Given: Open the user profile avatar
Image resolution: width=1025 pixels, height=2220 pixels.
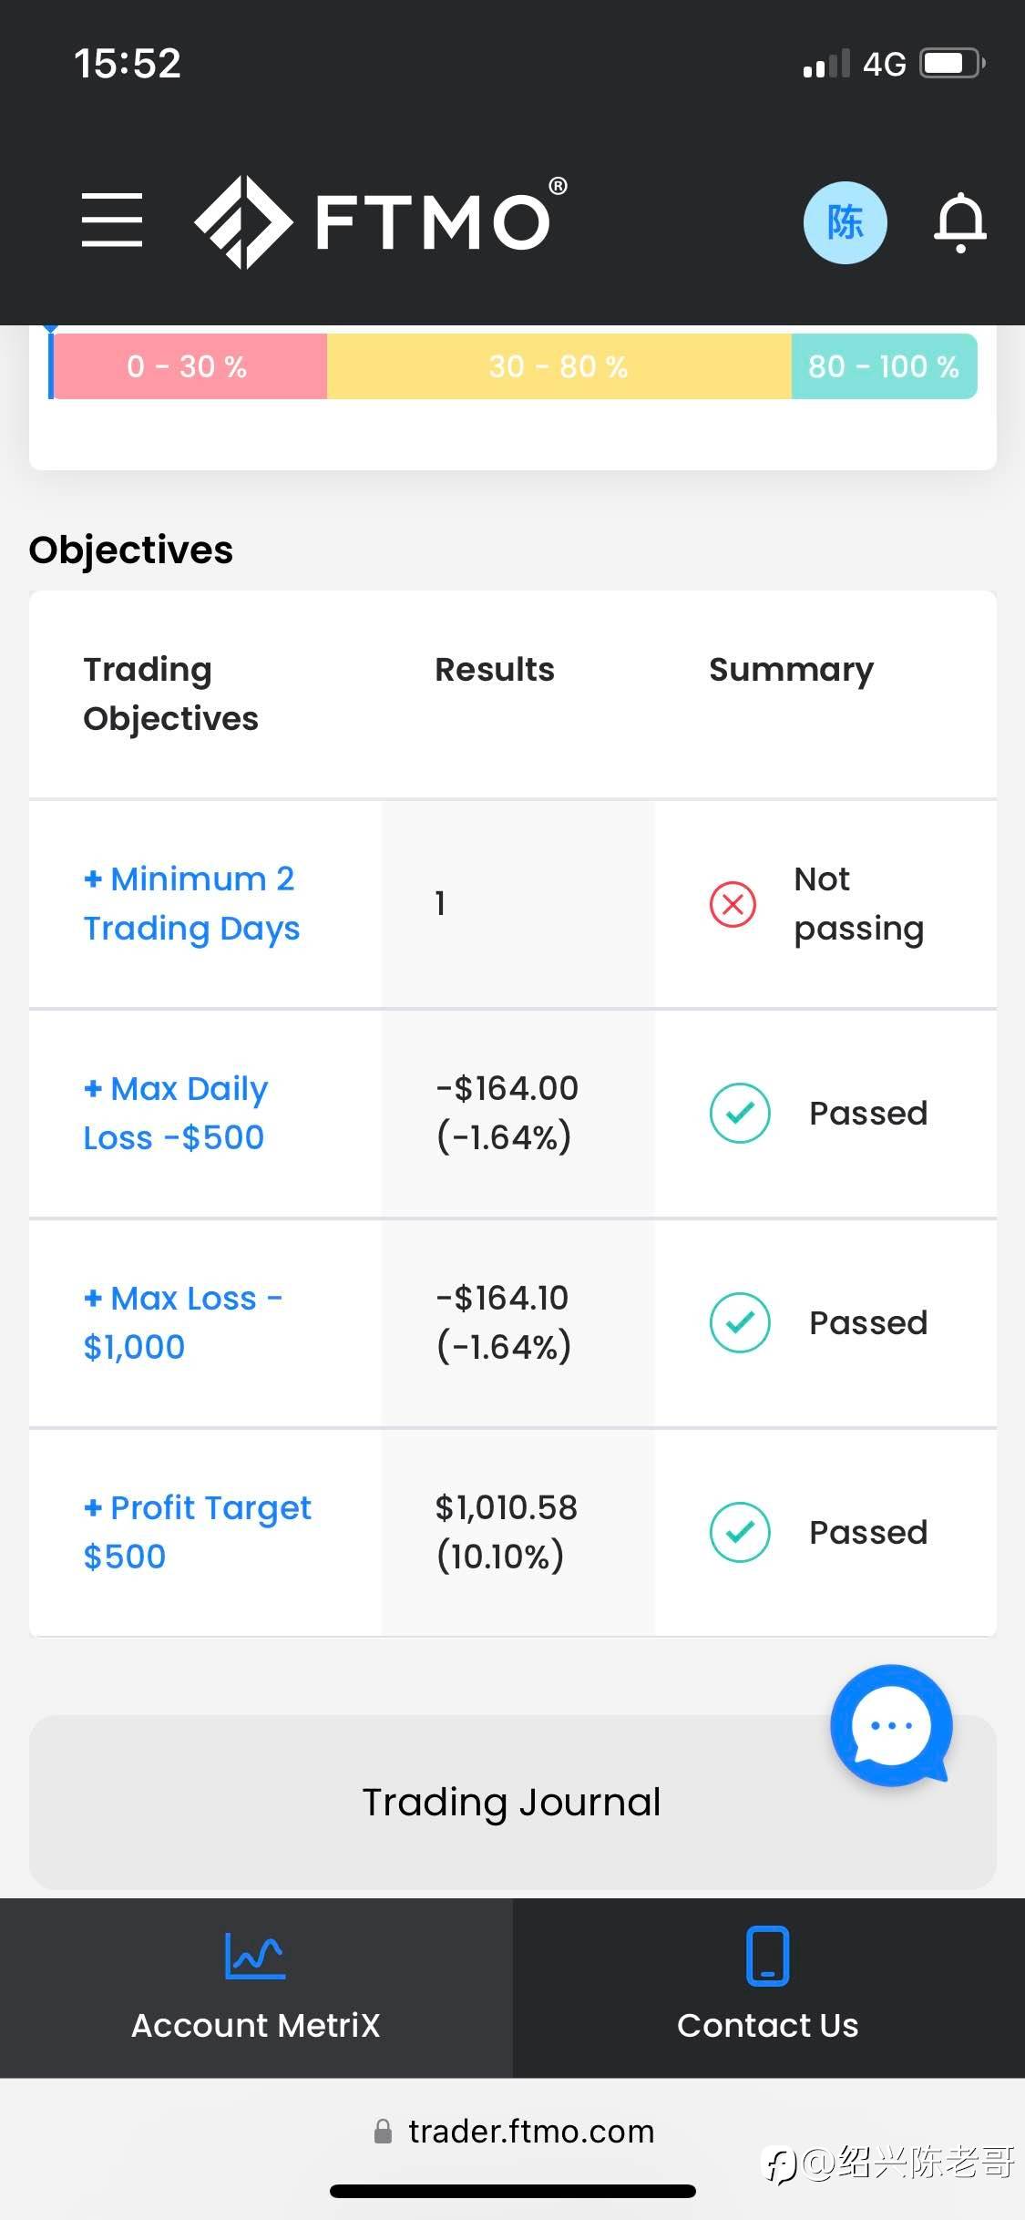Looking at the screenshot, I should click(x=845, y=222).
